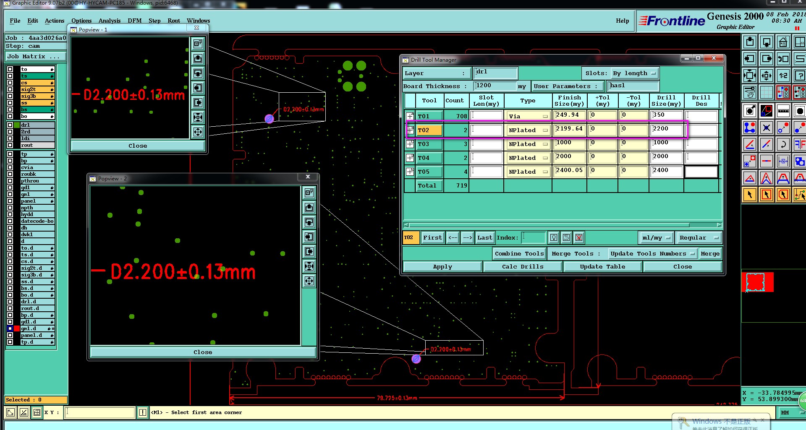This screenshot has width=806, height=430.
Task: Open the File menu
Action: point(15,21)
